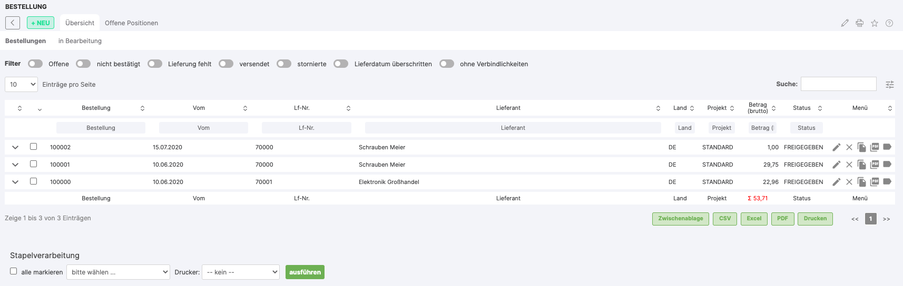Click the copy icon for order 100000
The image size is (903, 286).
(x=861, y=182)
